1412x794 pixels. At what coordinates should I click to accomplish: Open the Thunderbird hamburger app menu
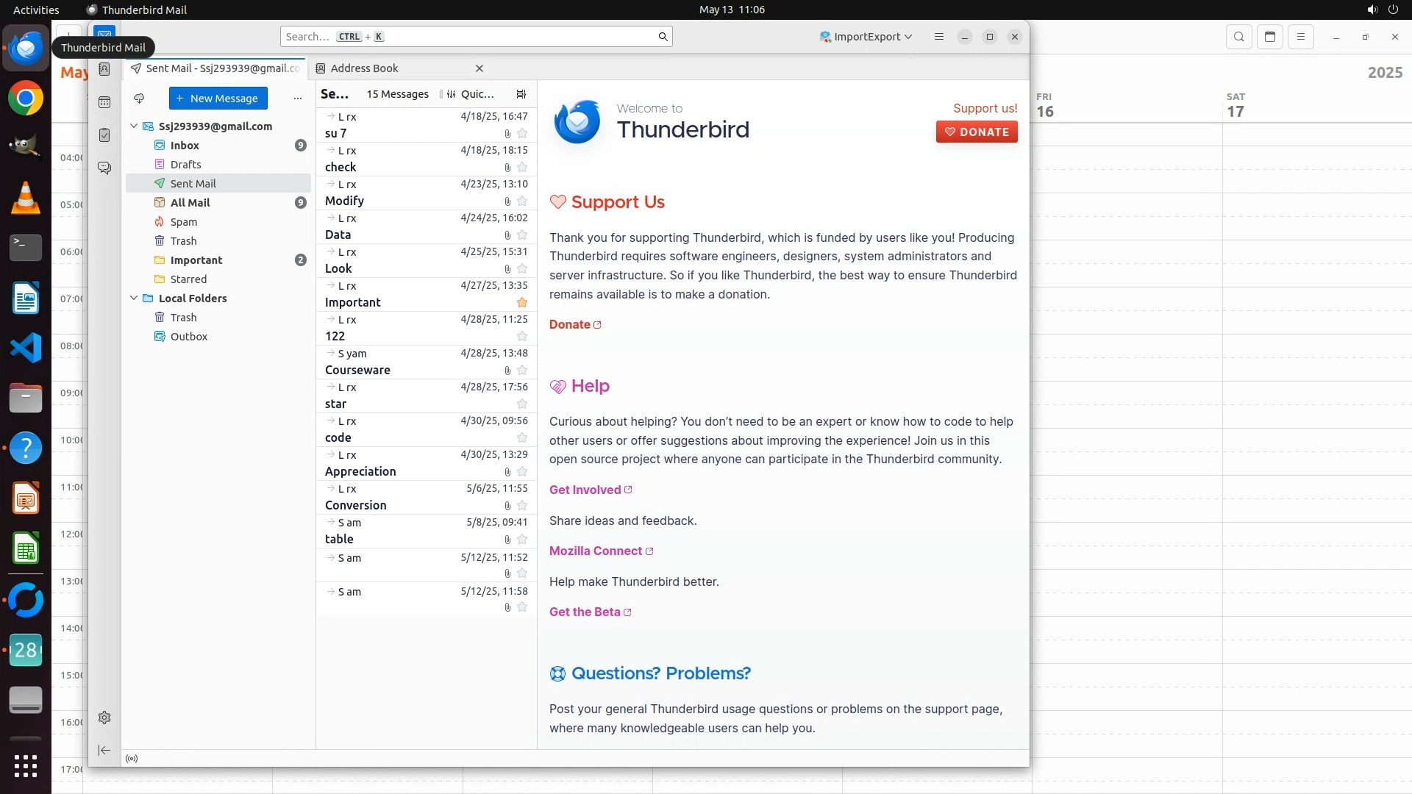point(938,37)
